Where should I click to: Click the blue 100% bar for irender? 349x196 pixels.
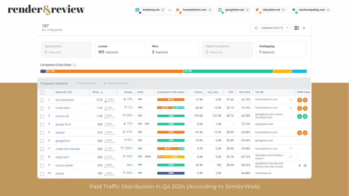pyautogui.click(x=171, y=173)
